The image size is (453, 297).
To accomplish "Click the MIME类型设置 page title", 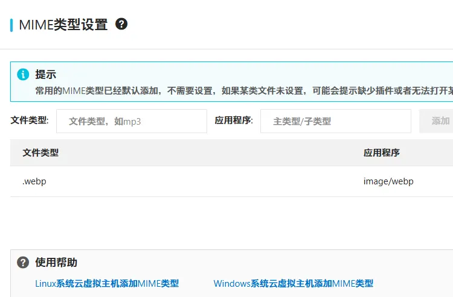I will [63, 25].
